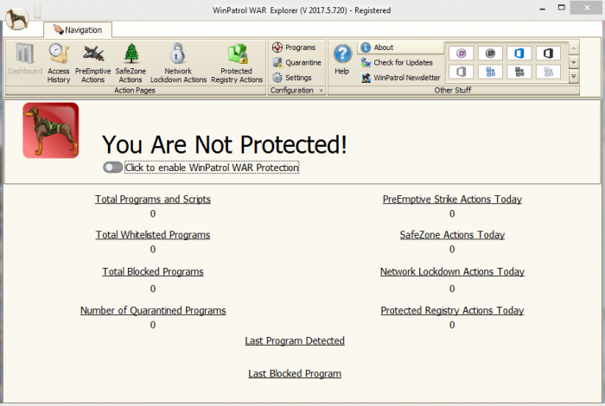This screenshot has width=605, height=406.
Task: Open Network Lockdown Actions Today link
Action: click(452, 272)
